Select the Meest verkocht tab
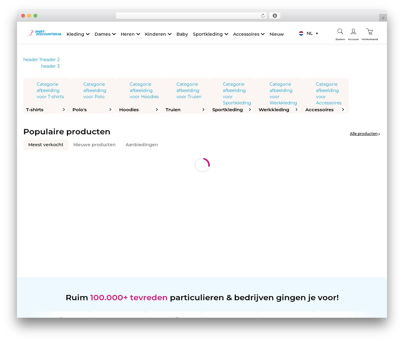The height and width of the screenshot is (342, 404). click(x=46, y=145)
